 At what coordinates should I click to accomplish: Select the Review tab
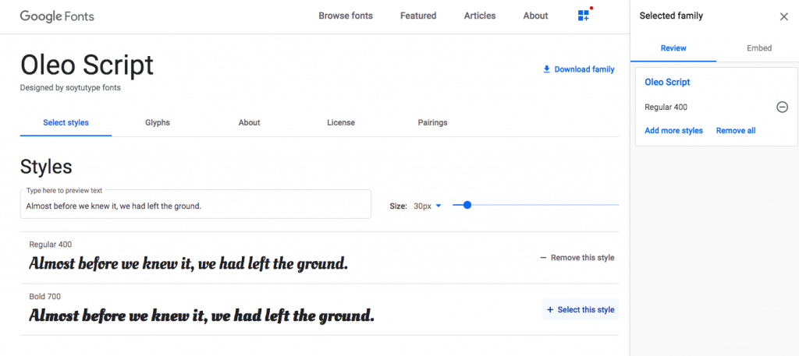673,48
